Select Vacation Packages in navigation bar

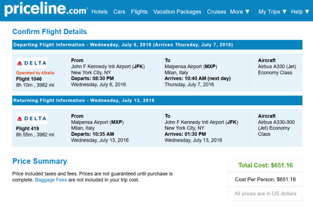177,11
